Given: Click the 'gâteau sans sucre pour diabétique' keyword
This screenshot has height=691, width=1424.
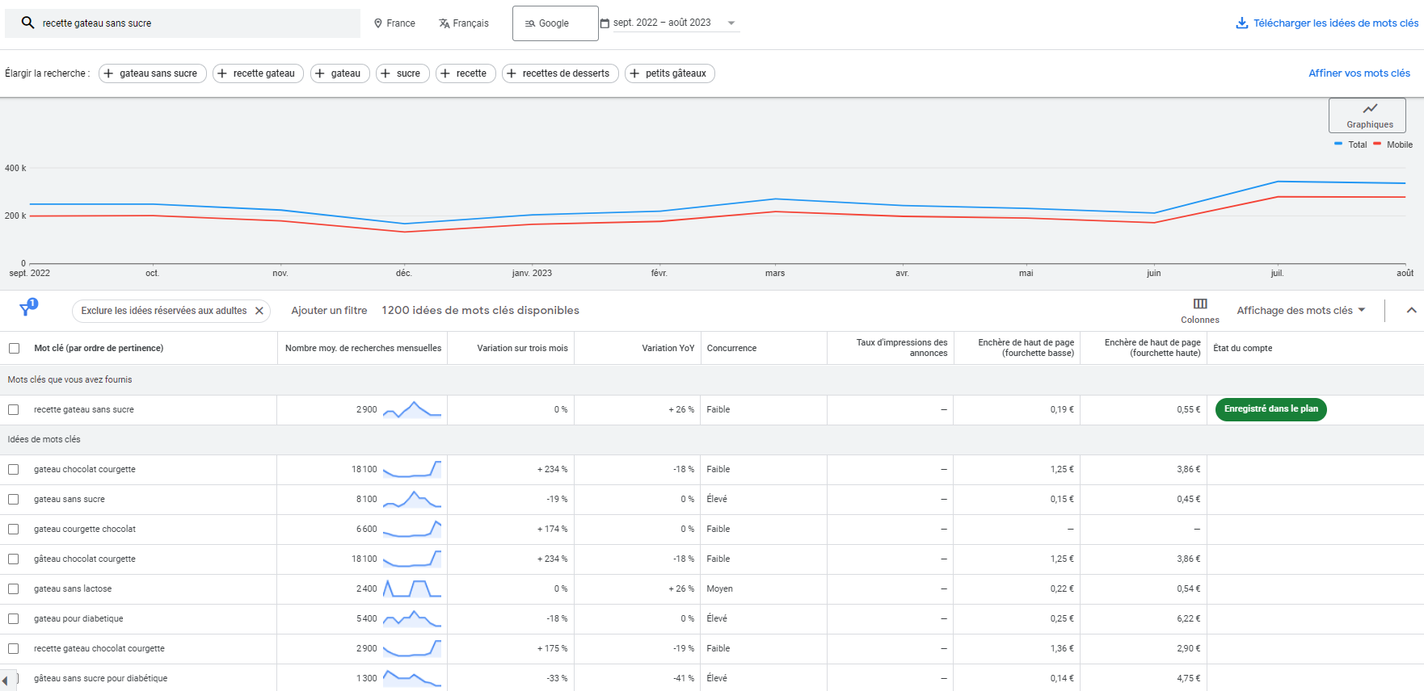Looking at the screenshot, I should tap(100, 679).
